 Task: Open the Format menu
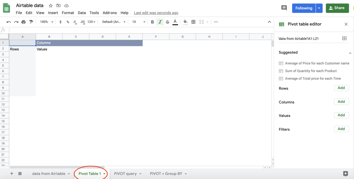(68, 13)
